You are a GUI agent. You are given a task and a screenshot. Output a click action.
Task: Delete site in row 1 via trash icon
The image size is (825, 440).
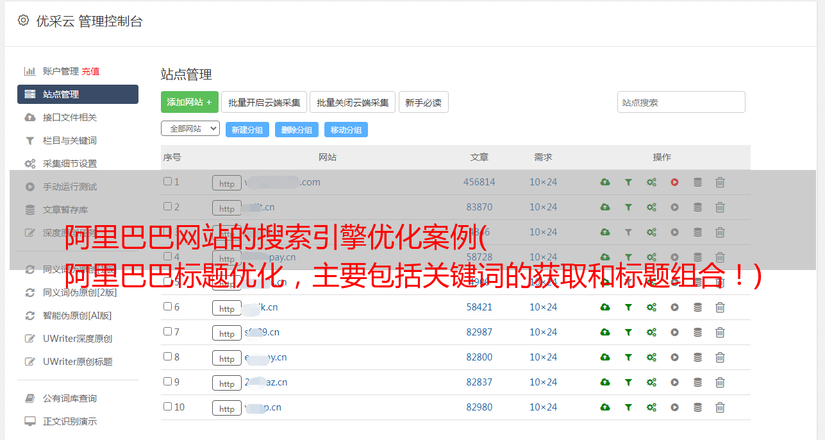[x=720, y=182]
